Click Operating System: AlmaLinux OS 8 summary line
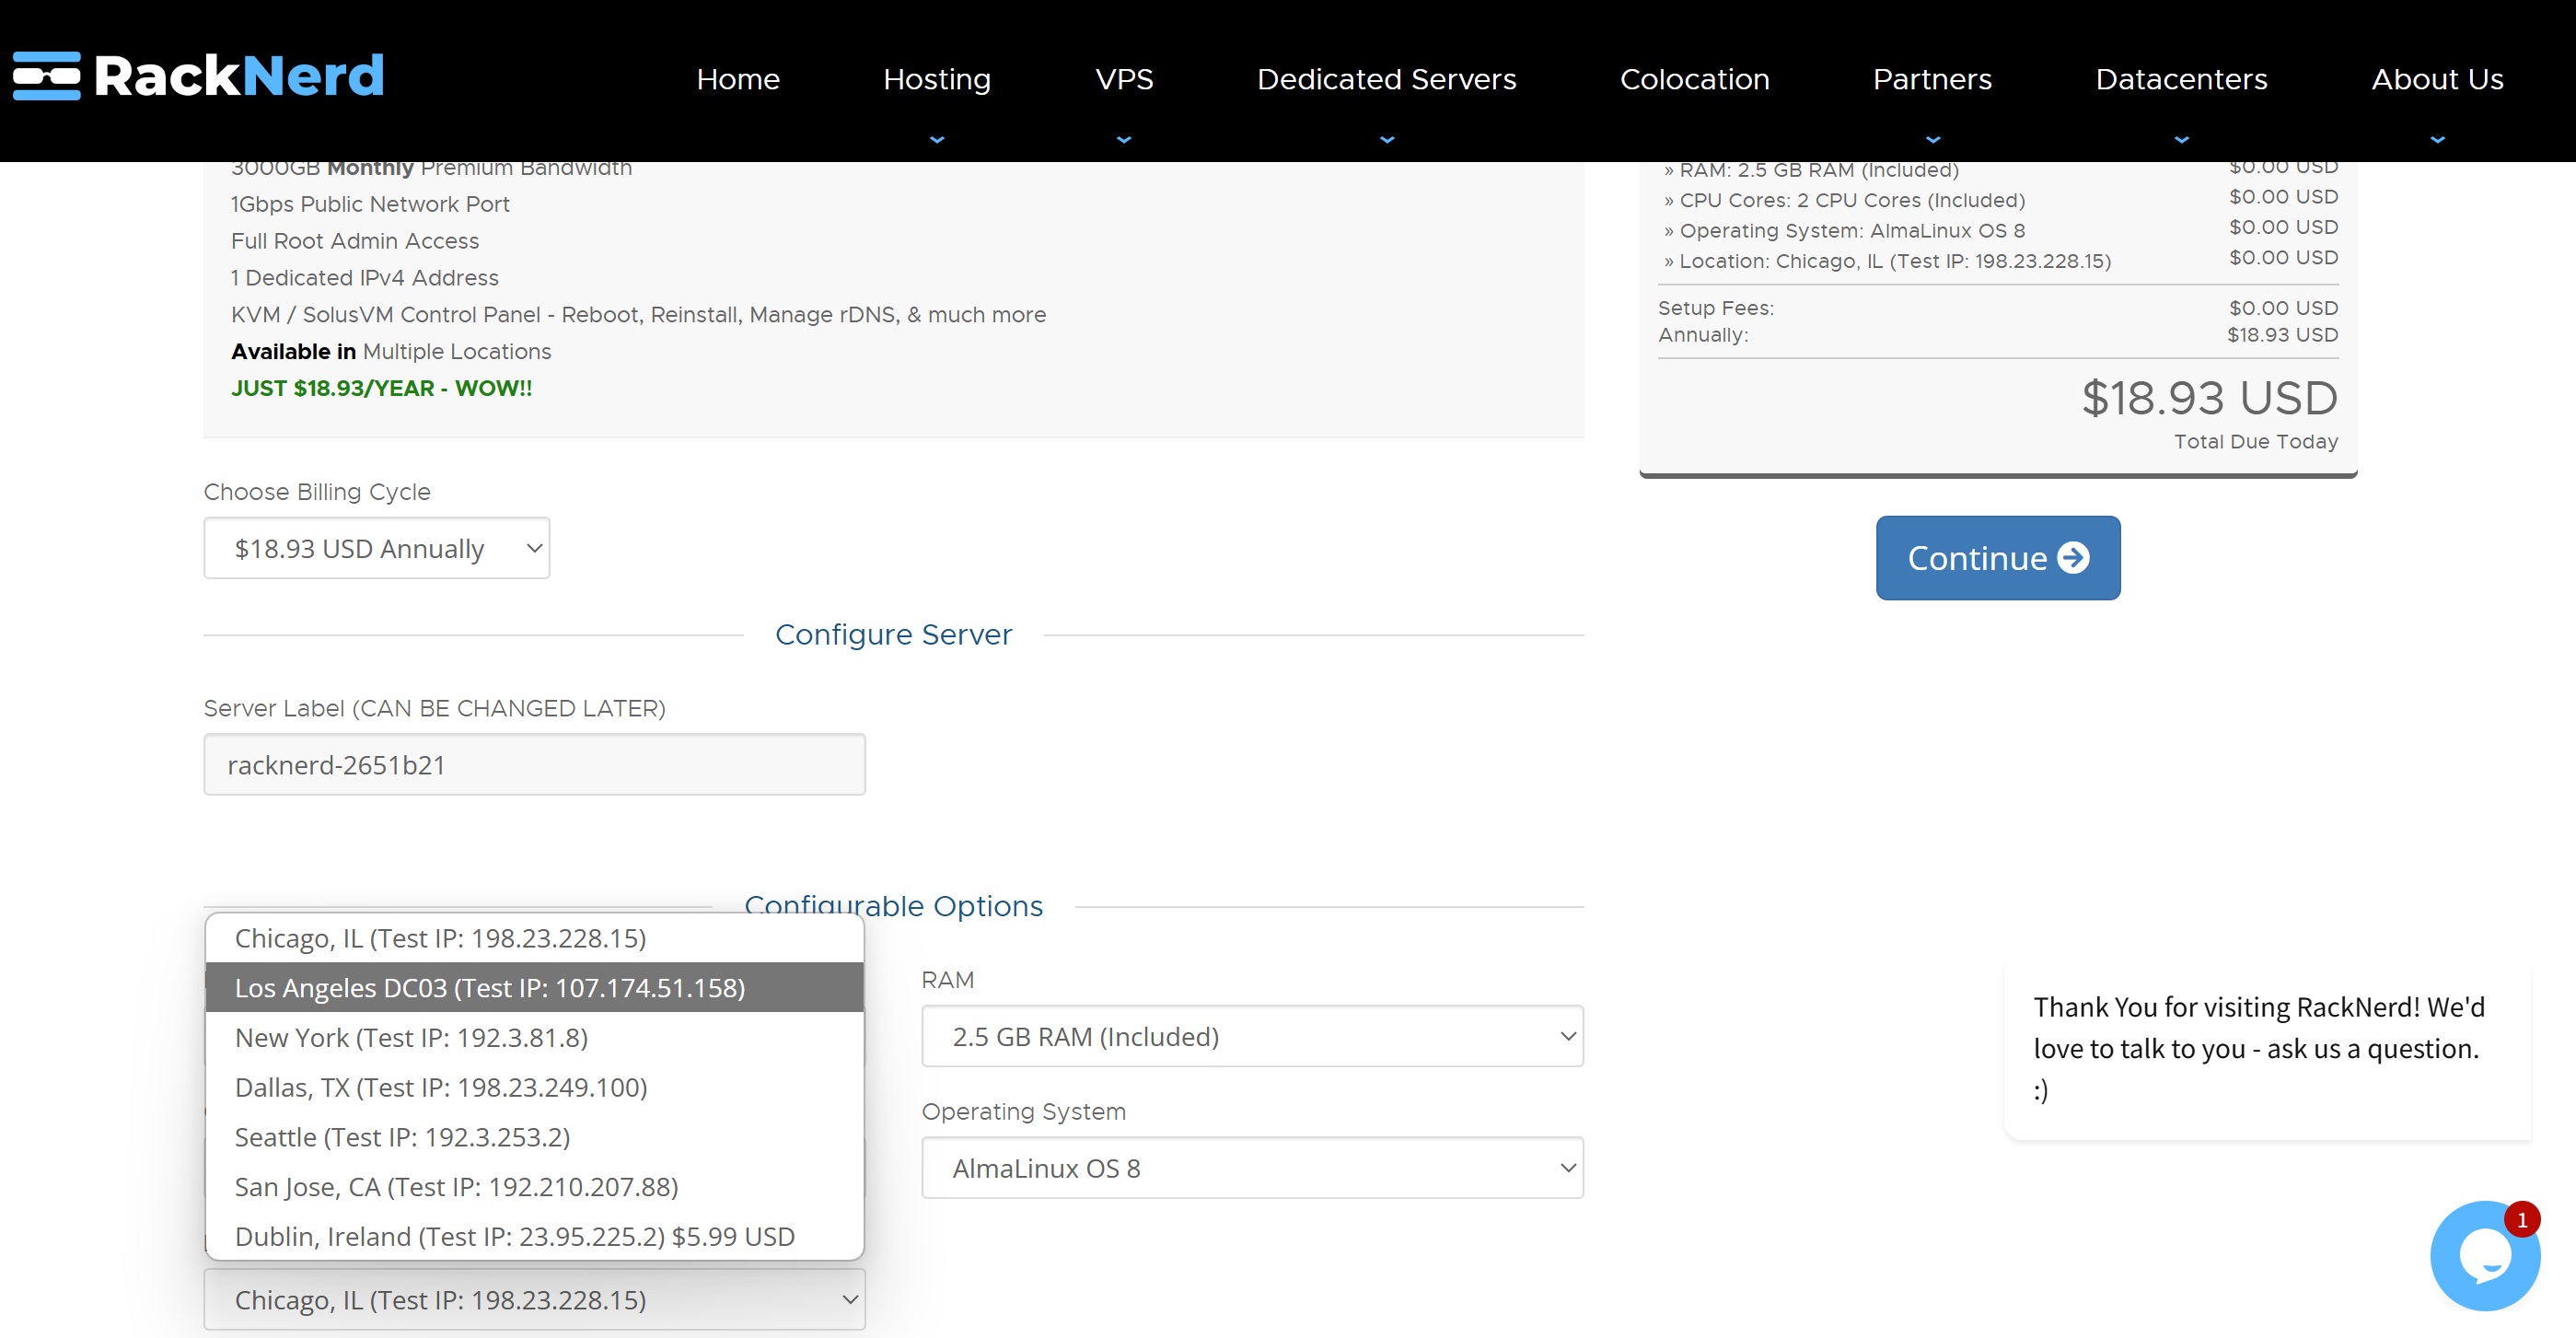This screenshot has height=1338, width=2576. pyautogui.click(x=1844, y=231)
